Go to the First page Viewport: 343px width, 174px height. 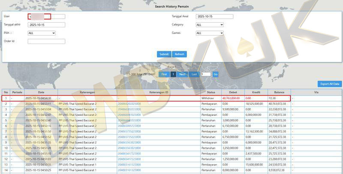164,74
